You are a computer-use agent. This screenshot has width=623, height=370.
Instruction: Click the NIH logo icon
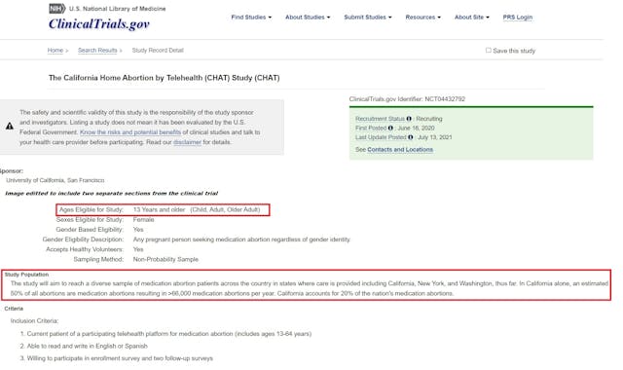(57, 9)
